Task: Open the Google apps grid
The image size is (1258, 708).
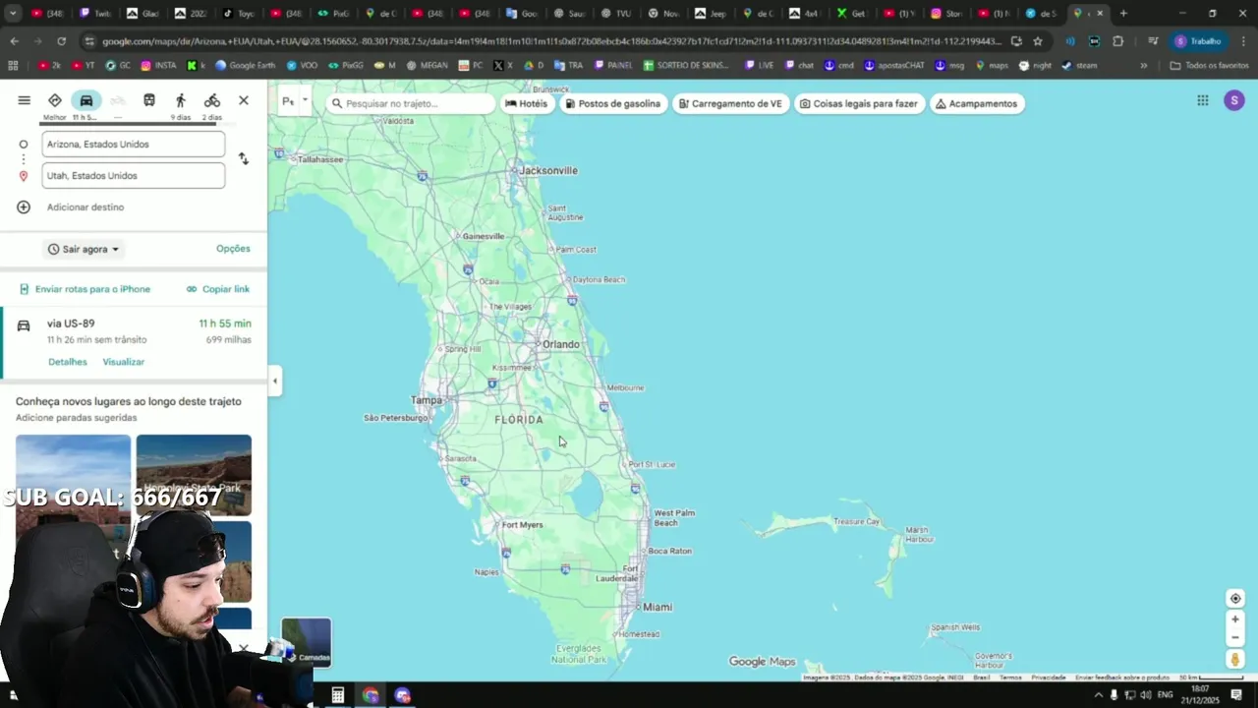Action: 1202,100
